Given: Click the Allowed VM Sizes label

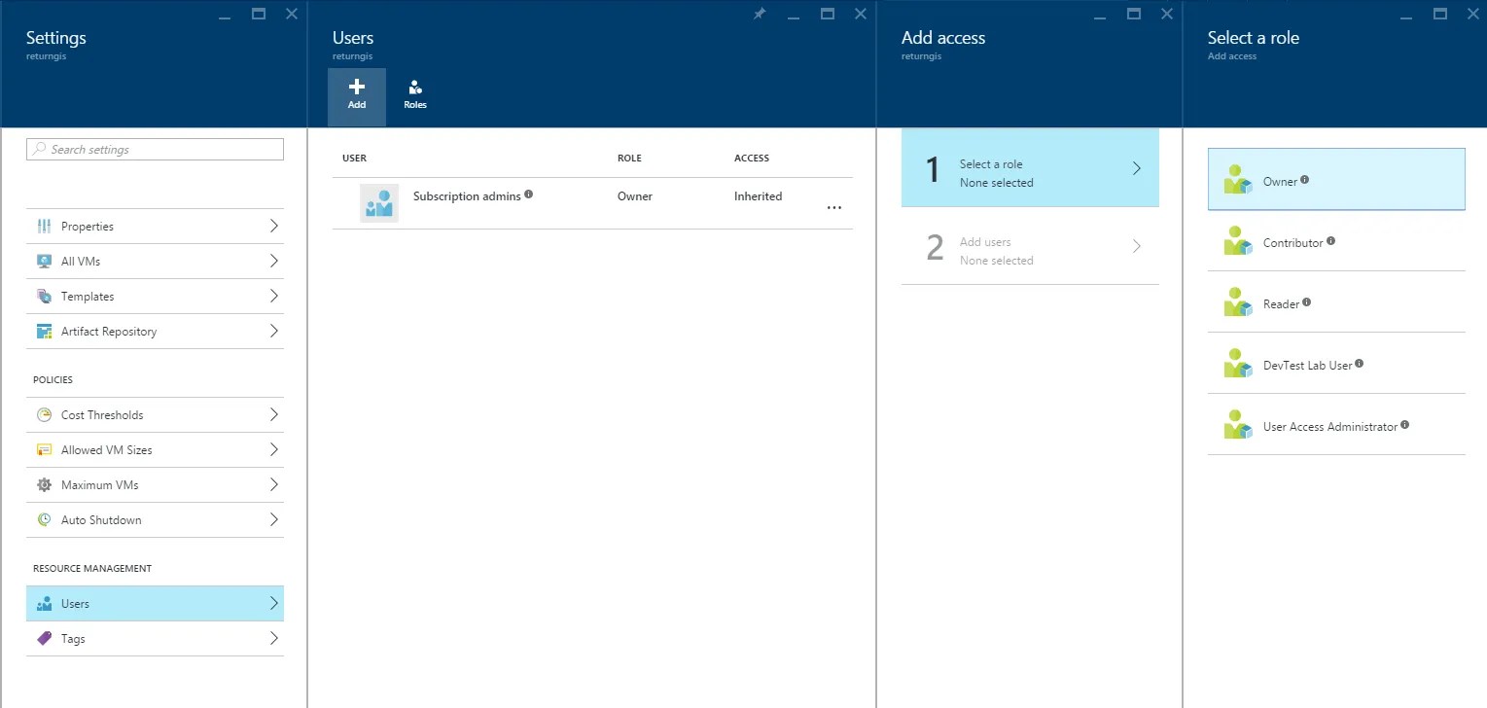Looking at the screenshot, I should [107, 450].
